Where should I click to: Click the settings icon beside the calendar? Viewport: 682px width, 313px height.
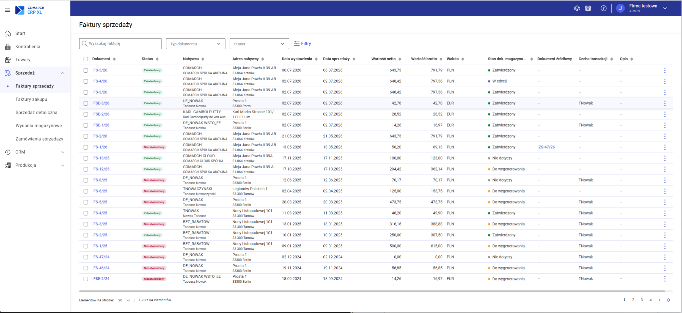577,9
